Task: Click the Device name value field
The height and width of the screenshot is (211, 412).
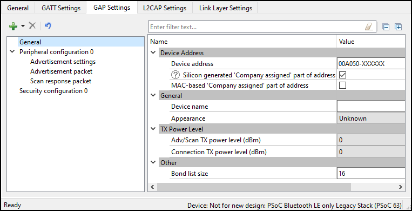Action: pos(371,107)
